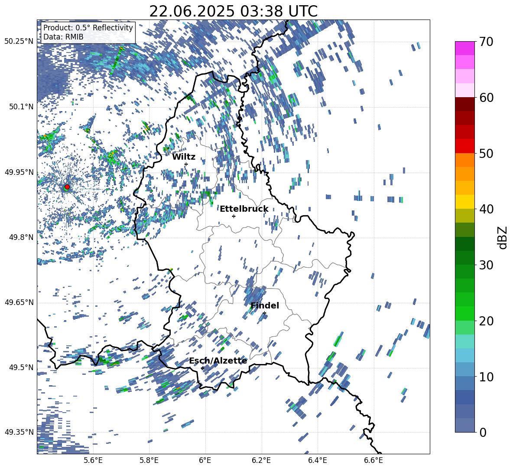
Task: Click the colorbar tick label 60
Action: [486, 98]
